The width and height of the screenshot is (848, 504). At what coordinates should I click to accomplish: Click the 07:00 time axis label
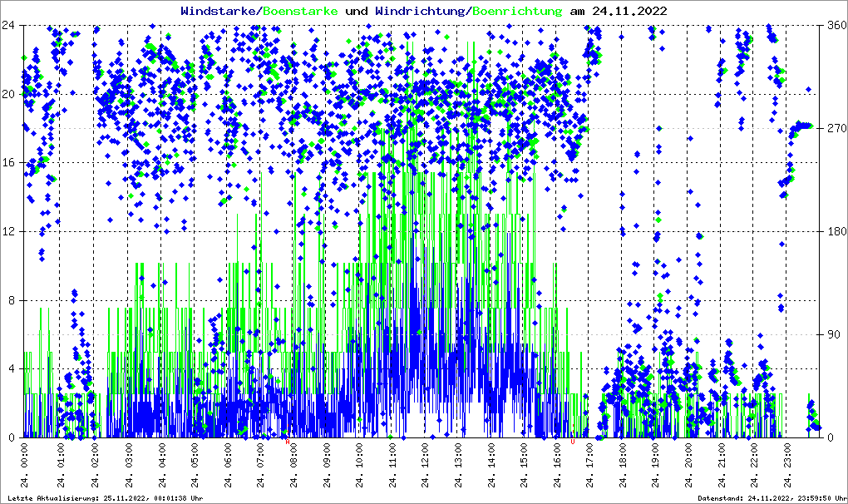click(x=261, y=465)
